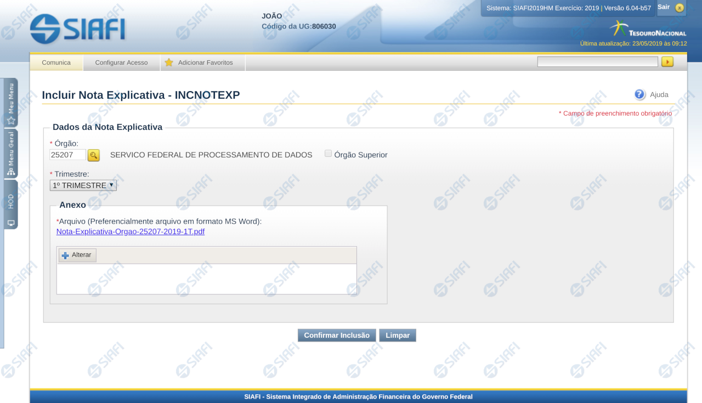The image size is (702, 403).
Task: Click the Órgão code input field
Action: (x=67, y=155)
